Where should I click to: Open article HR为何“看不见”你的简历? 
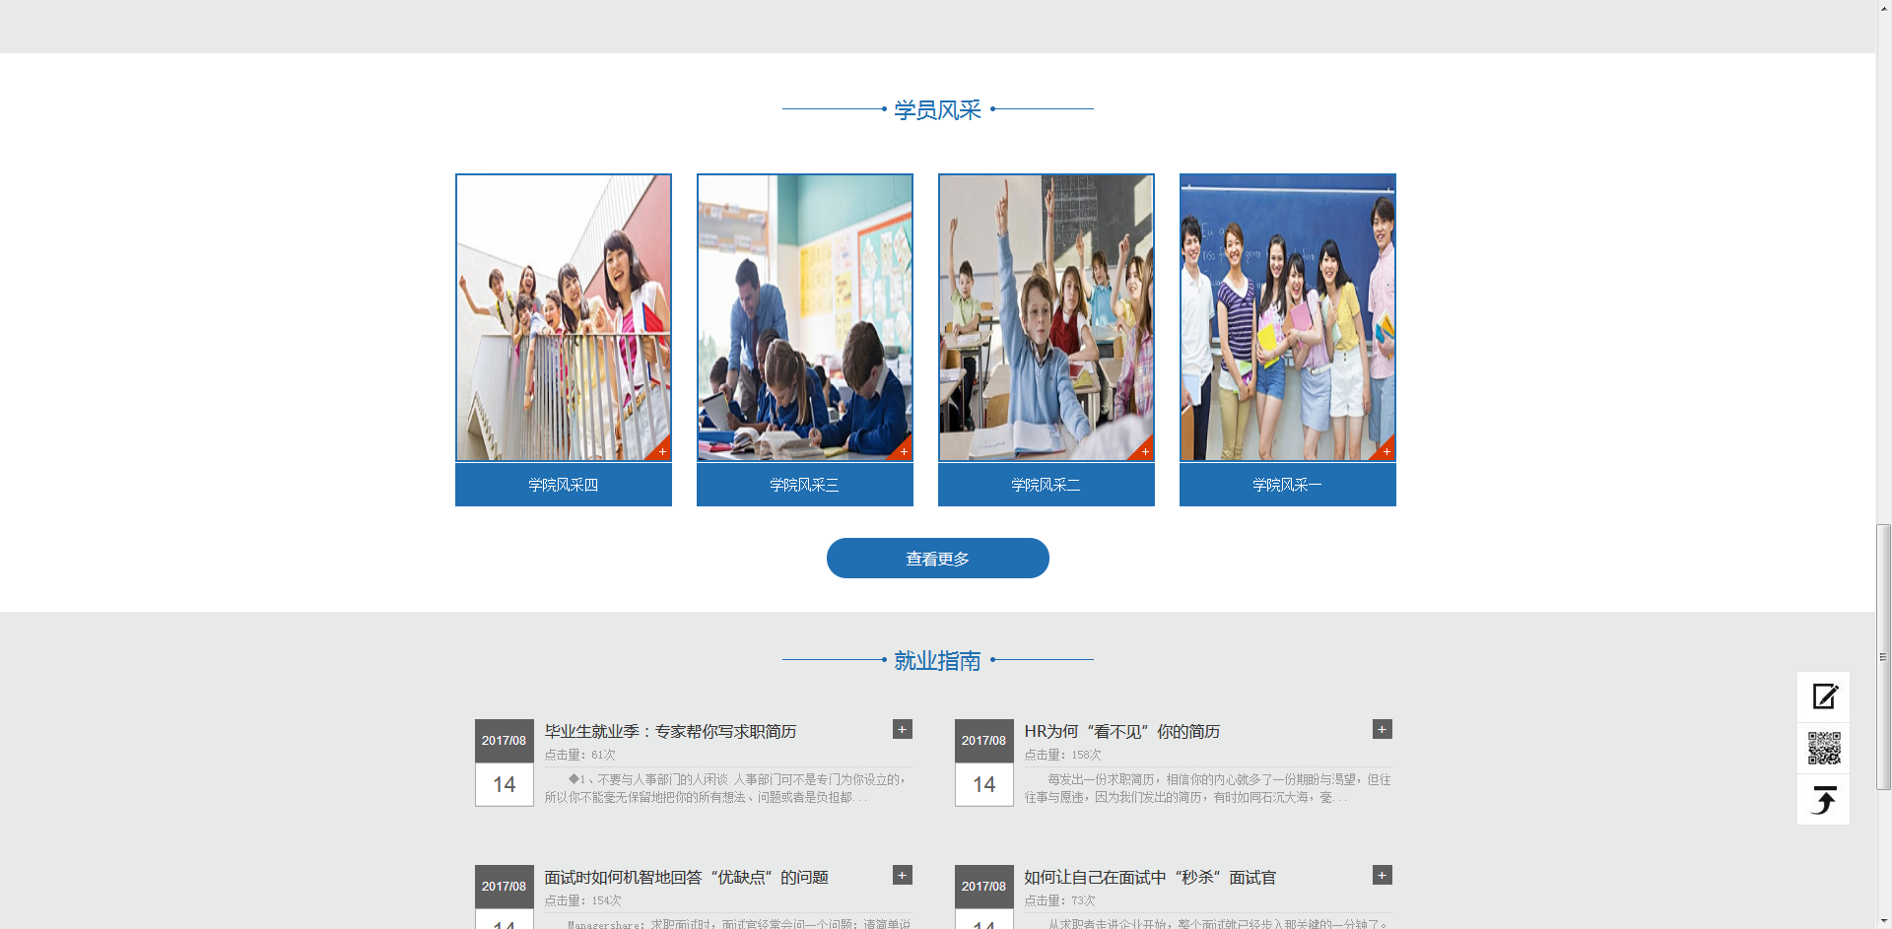(1121, 732)
